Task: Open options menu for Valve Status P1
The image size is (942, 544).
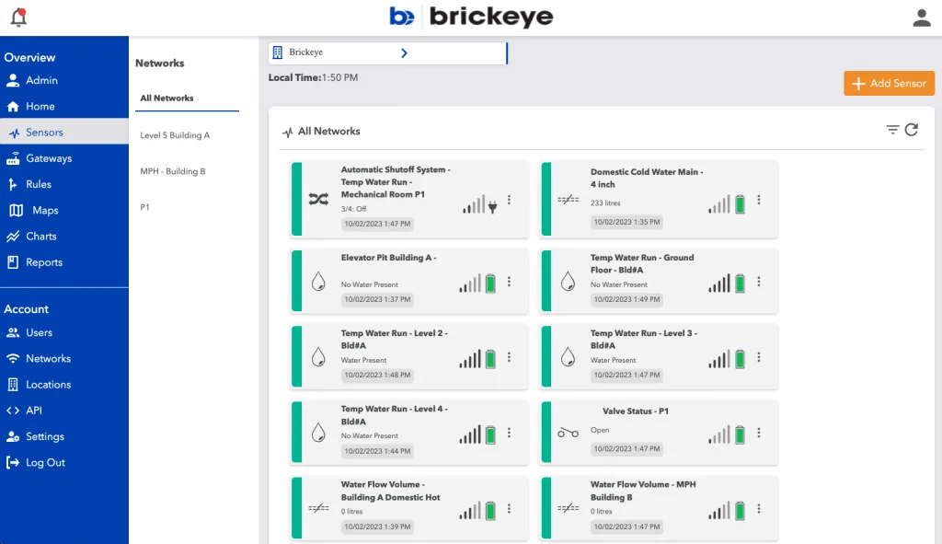Action: pyautogui.click(x=759, y=433)
